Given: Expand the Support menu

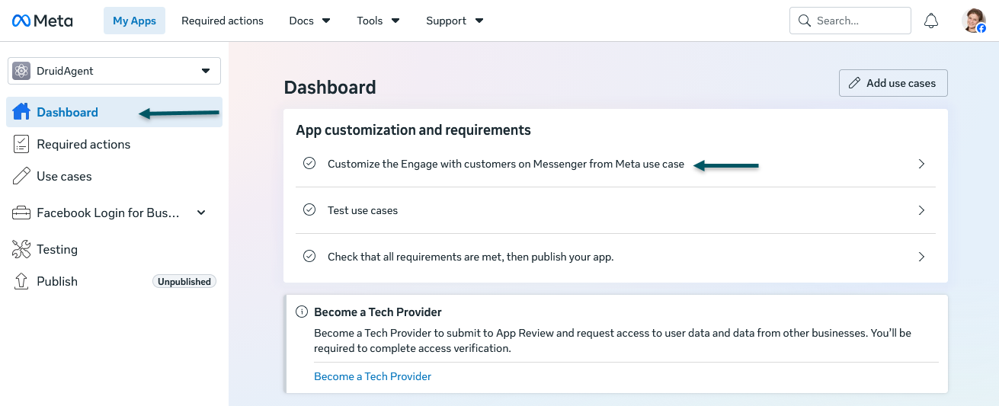Looking at the screenshot, I should point(454,21).
